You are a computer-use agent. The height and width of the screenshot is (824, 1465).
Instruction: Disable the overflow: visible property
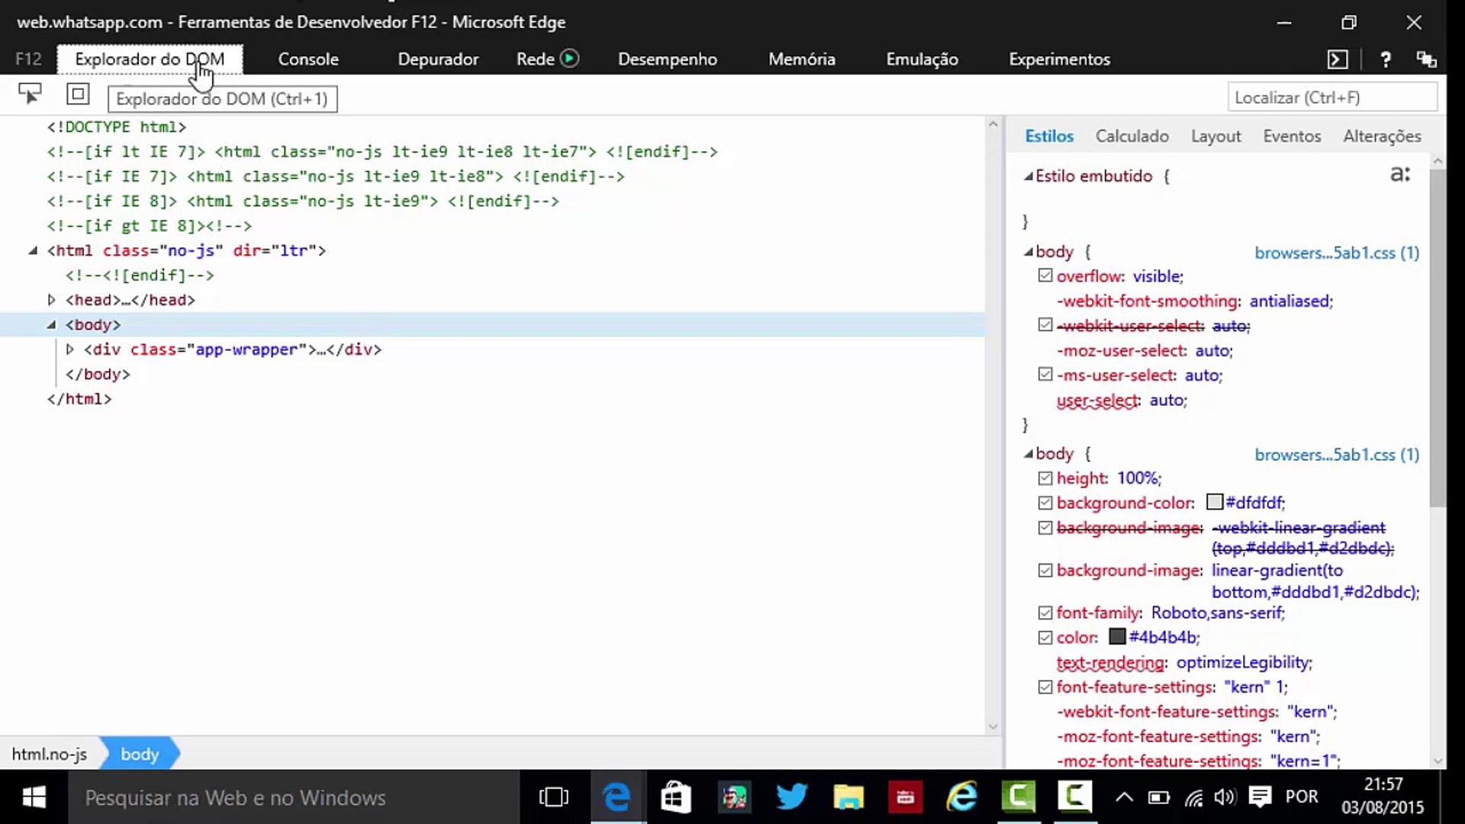click(1045, 275)
